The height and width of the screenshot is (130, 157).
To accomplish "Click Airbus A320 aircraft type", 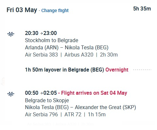I will (79, 55).
